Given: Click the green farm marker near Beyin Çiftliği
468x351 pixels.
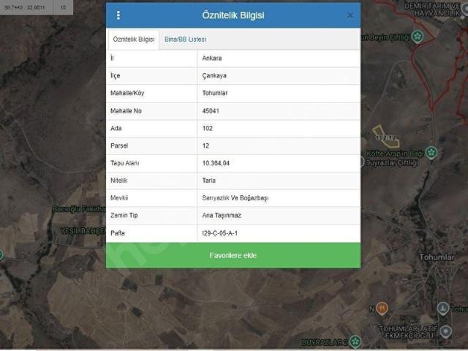Looking at the screenshot, I should [418, 37].
